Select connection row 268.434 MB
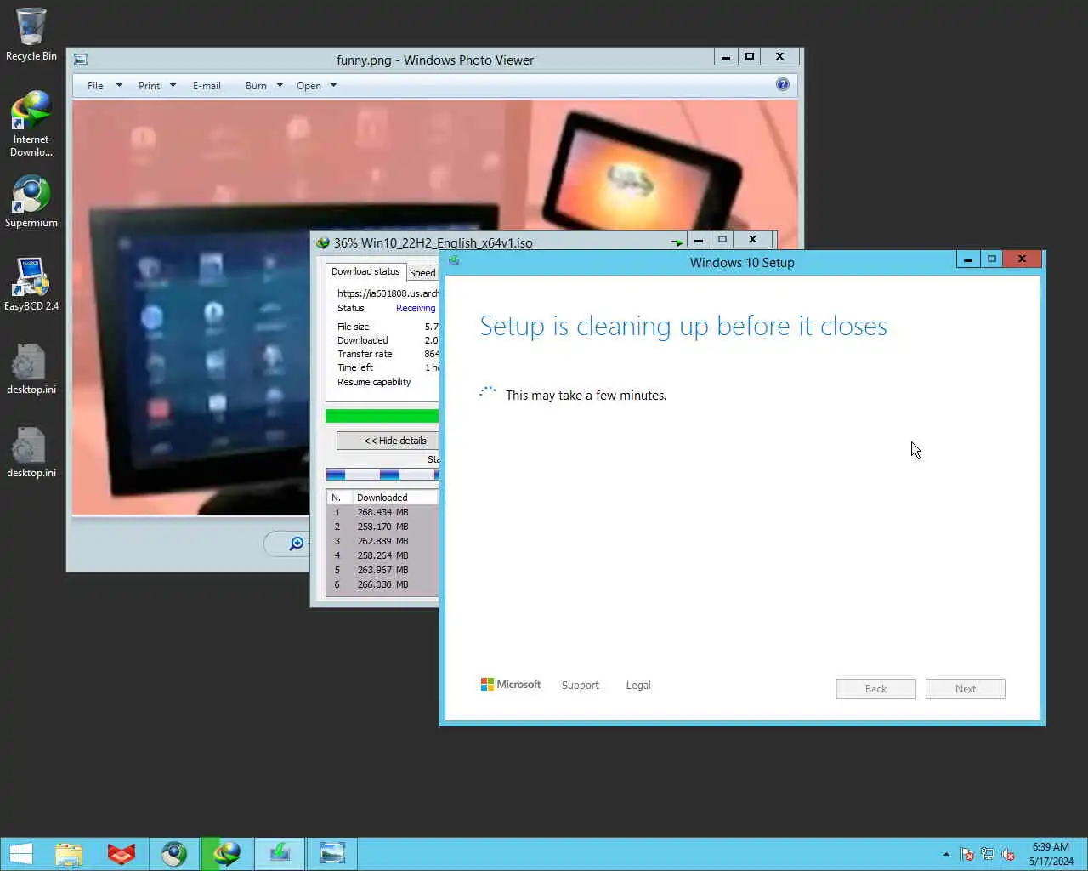 point(382,512)
